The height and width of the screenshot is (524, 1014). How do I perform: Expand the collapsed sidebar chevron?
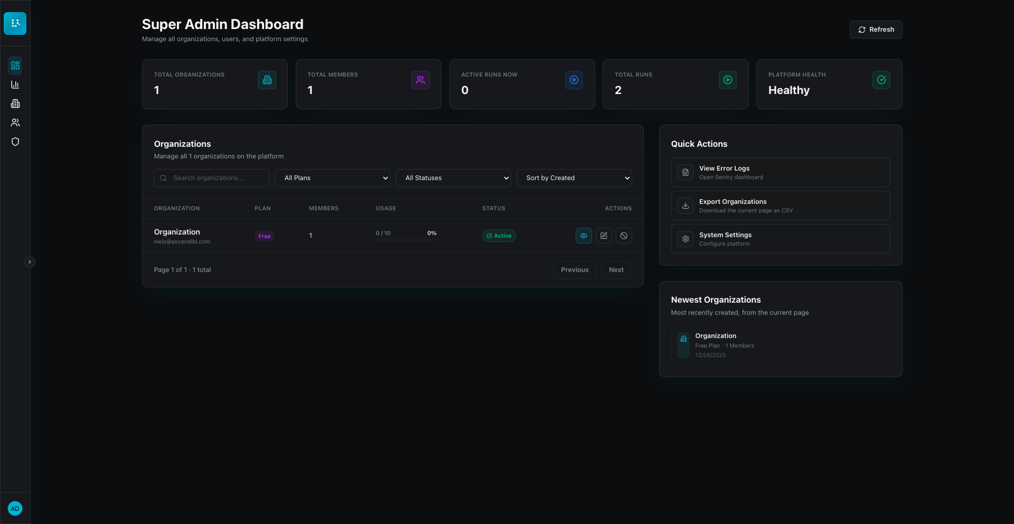tap(30, 261)
